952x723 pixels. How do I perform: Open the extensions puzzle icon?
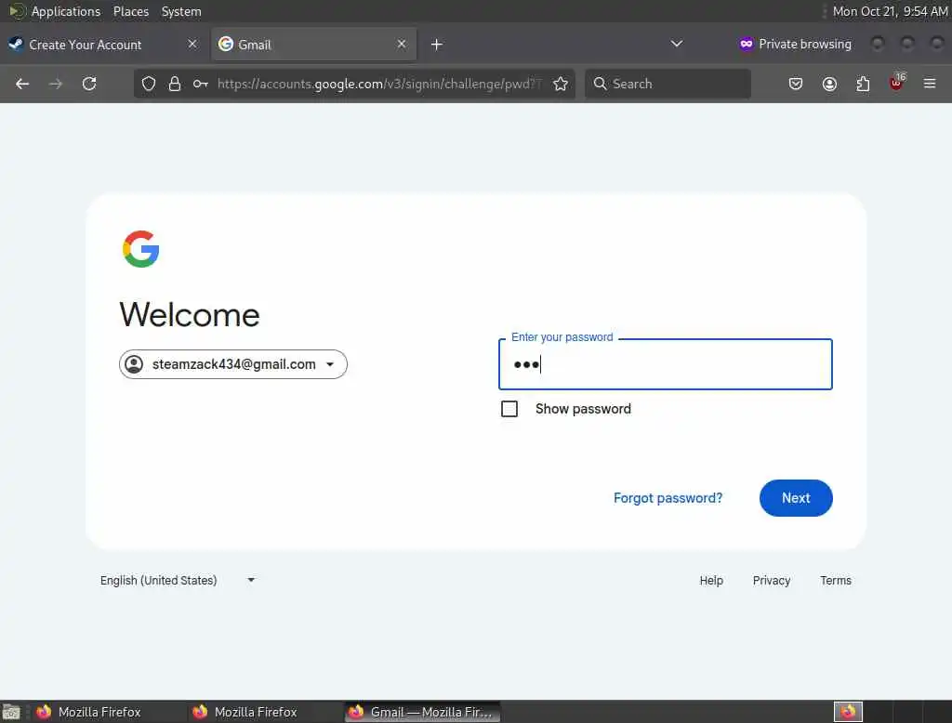click(863, 84)
